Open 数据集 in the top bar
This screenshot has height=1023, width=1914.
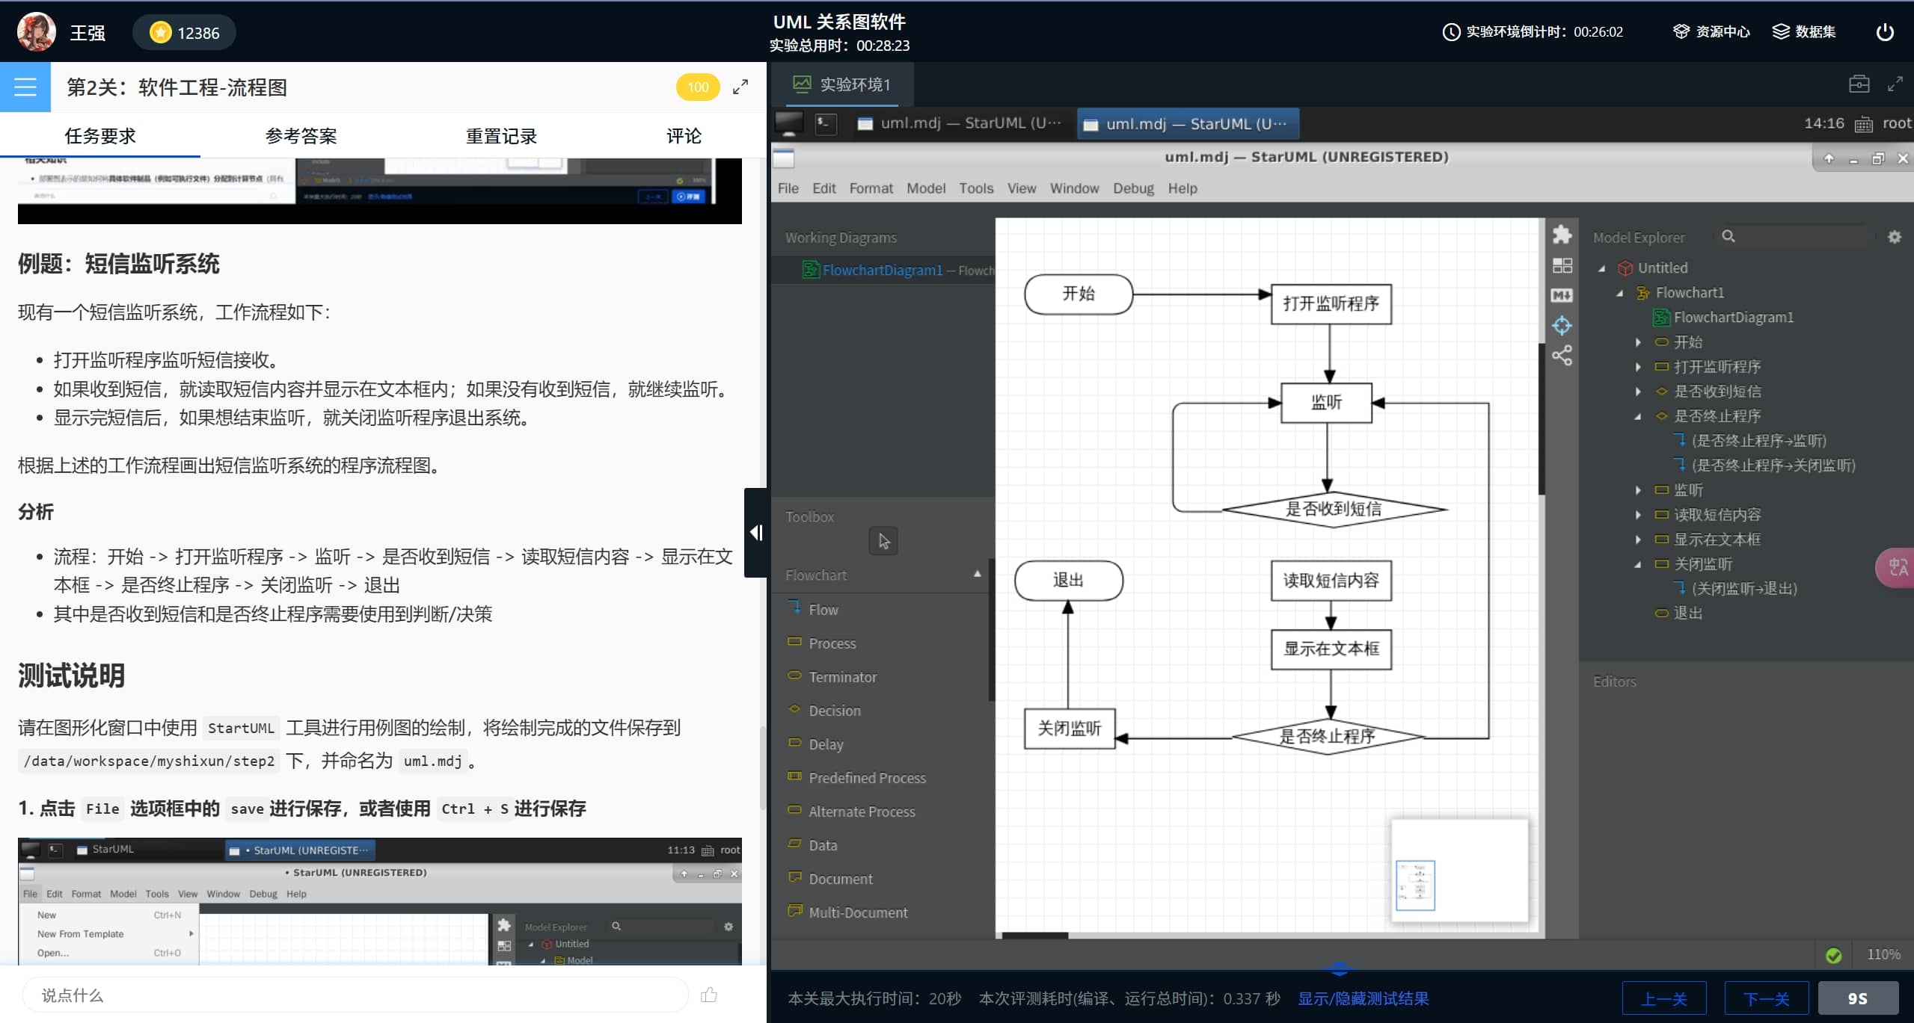(1804, 31)
